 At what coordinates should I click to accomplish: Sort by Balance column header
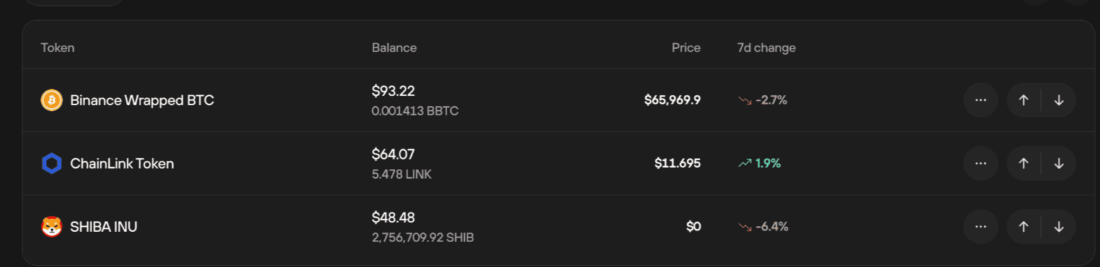(x=394, y=48)
